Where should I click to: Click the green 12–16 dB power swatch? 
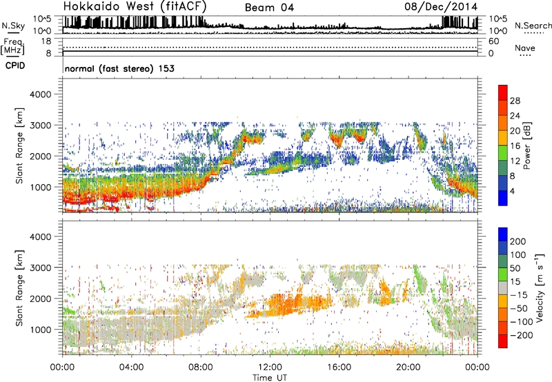(x=503, y=153)
